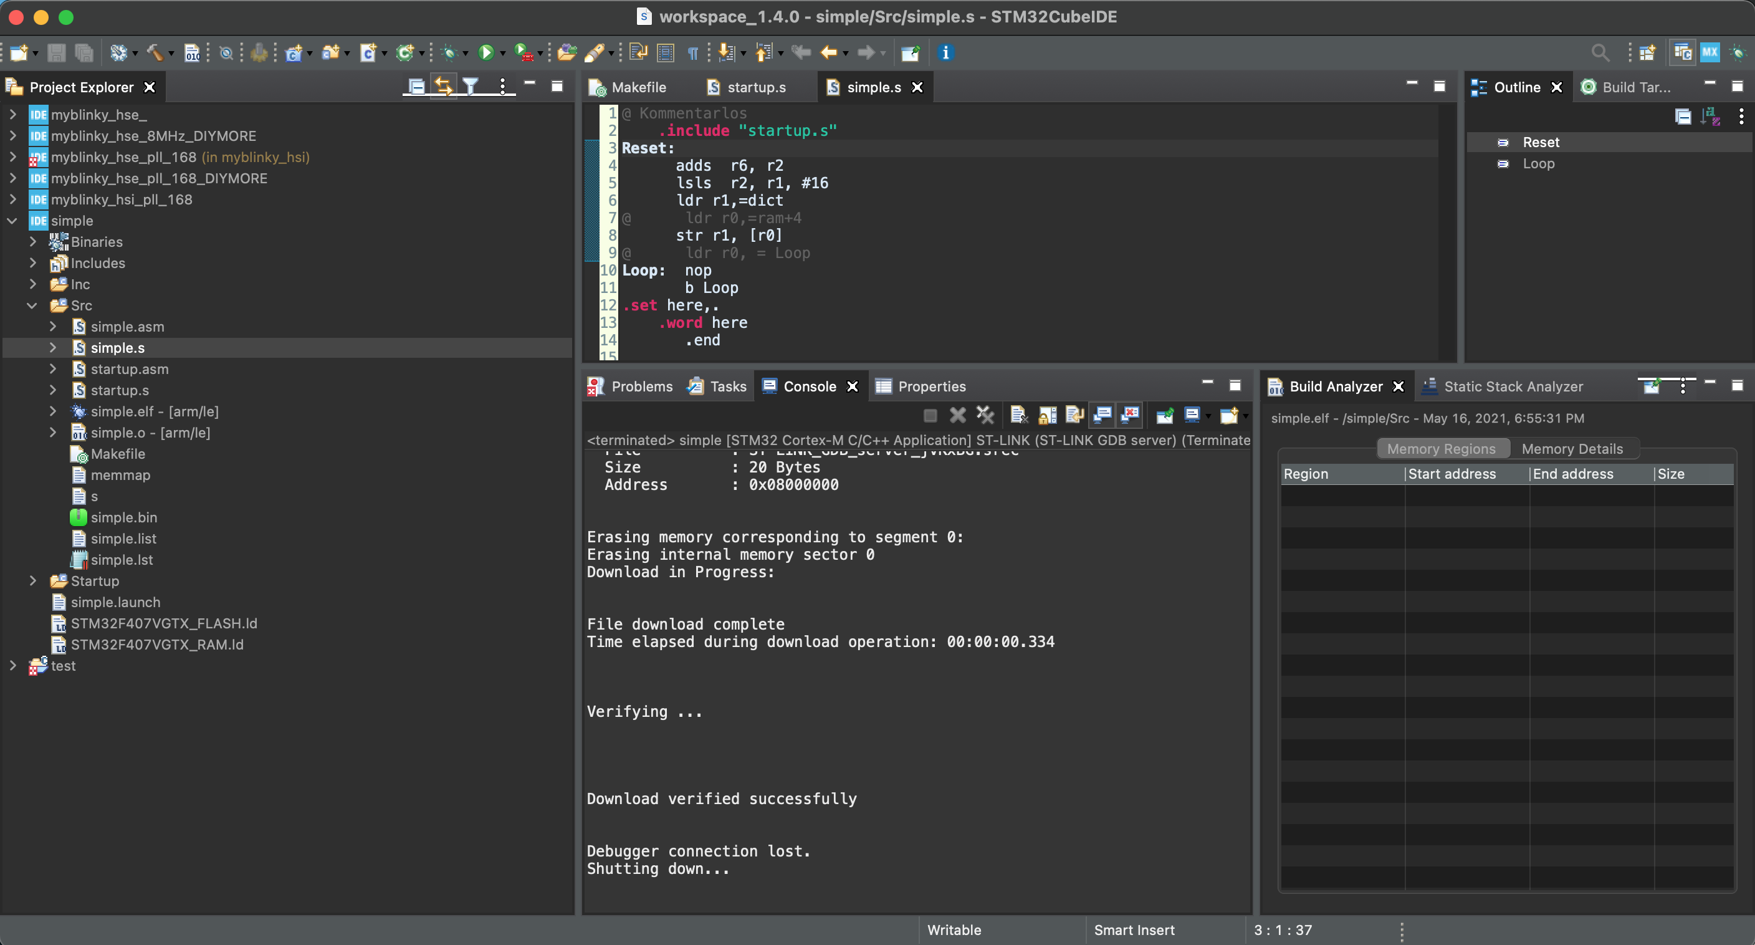The width and height of the screenshot is (1755, 945).
Task: Click the search magnifier icon at top right
Action: coord(1600,52)
